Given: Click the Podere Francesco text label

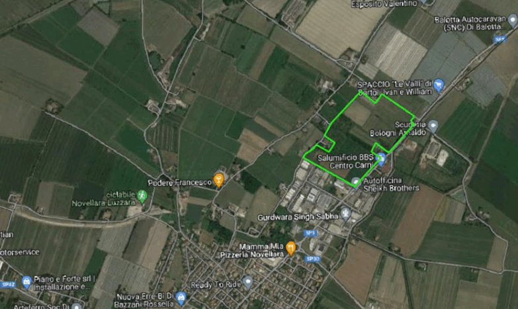Looking at the screenshot, I should click(180, 183).
